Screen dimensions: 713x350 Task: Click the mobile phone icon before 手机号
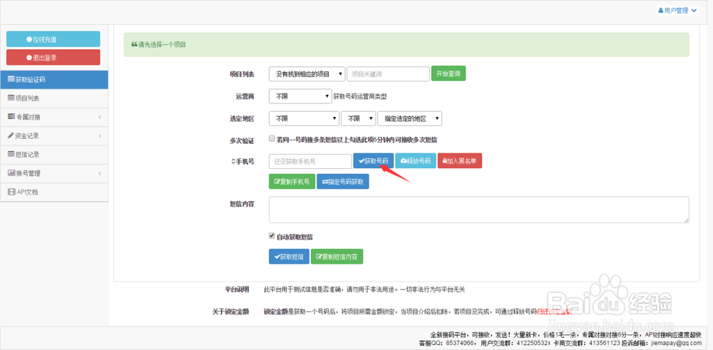click(233, 161)
